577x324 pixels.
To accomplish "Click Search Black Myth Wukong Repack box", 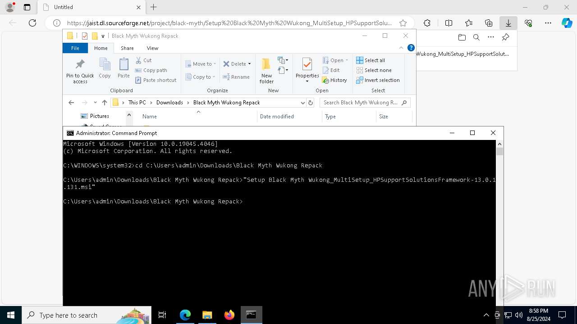I will click(x=365, y=103).
